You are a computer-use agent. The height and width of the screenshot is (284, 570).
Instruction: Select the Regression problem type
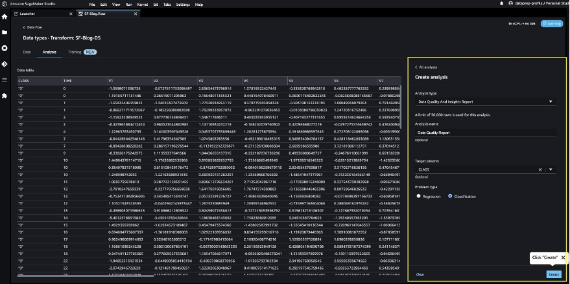419,196
